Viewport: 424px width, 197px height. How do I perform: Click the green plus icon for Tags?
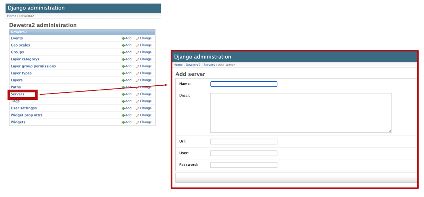coord(123,101)
